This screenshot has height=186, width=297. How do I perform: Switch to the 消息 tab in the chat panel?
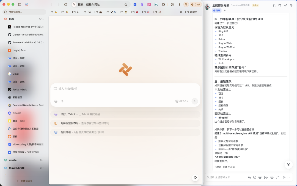point(217,10)
